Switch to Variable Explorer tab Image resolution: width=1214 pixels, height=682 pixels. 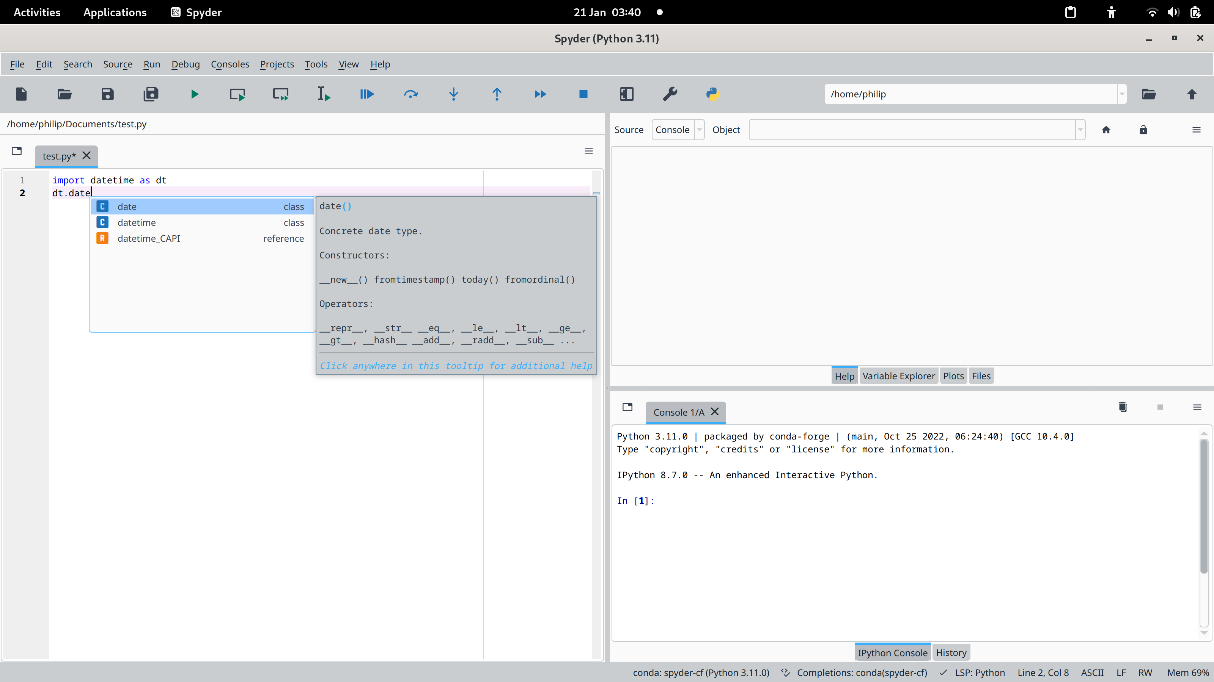(x=899, y=375)
